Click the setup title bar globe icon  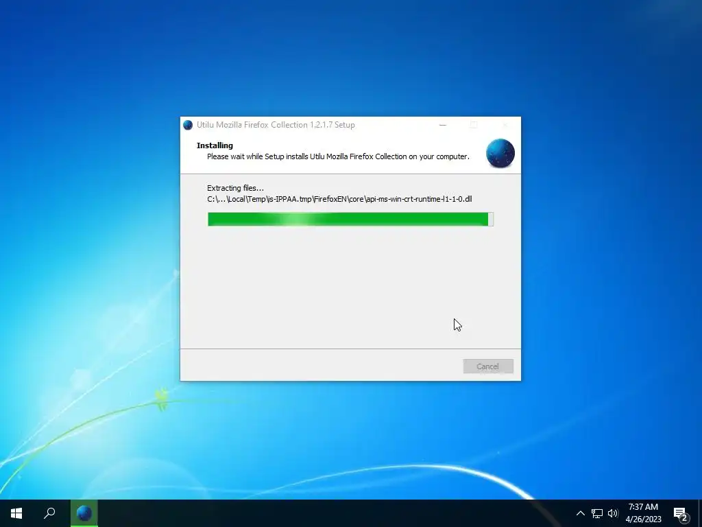click(x=188, y=125)
